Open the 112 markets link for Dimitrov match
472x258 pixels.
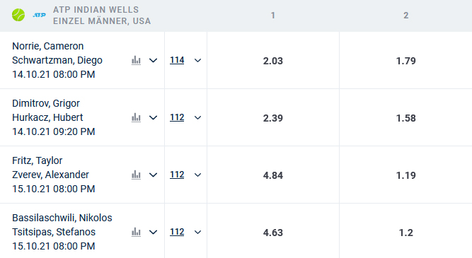pyautogui.click(x=177, y=117)
